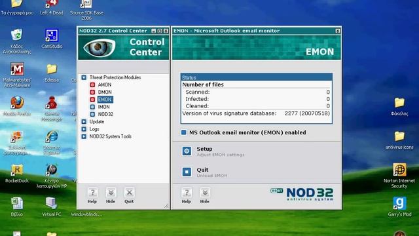
Task: Select NOD32 scanner module in the tree
Action: tap(105, 114)
